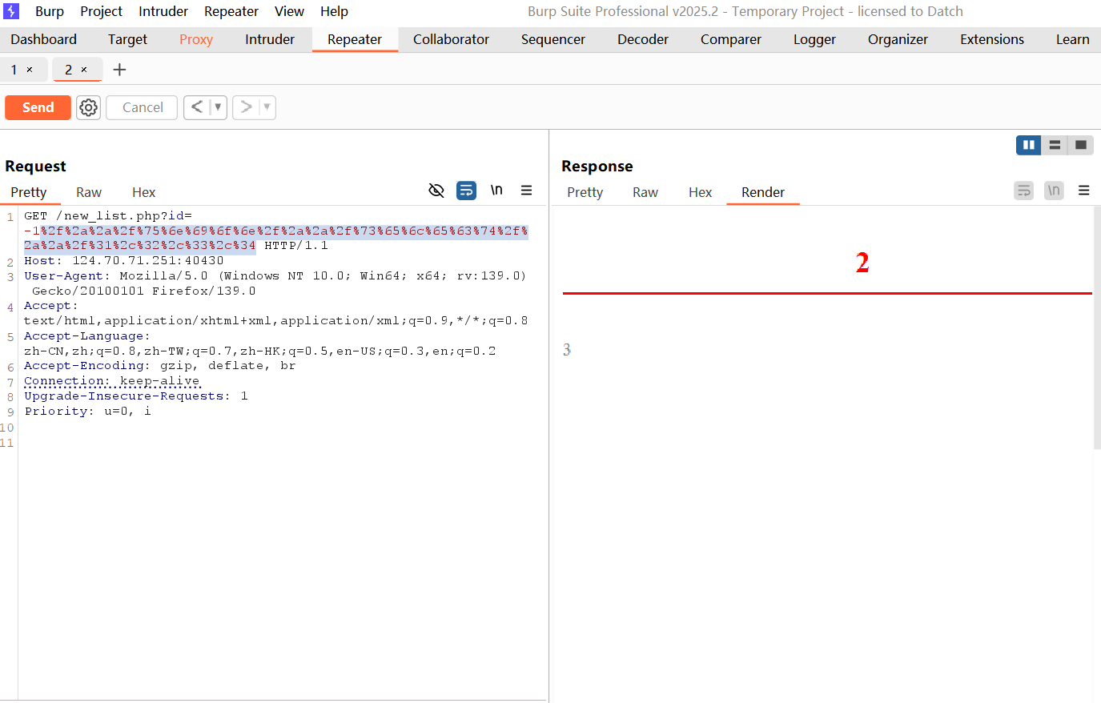Close Repeater tab 2
Image resolution: width=1101 pixels, height=703 pixels.
pyautogui.click(x=84, y=70)
